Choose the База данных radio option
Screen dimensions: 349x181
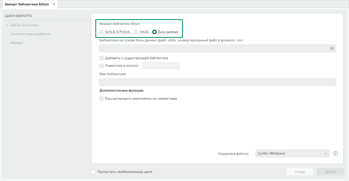(x=154, y=32)
